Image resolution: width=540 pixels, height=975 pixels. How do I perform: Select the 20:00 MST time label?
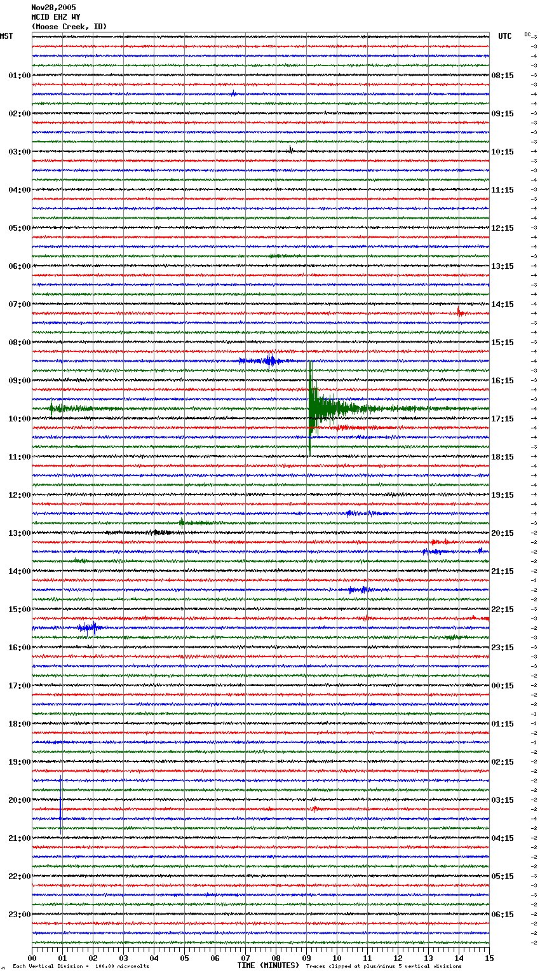tap(20, 800)
